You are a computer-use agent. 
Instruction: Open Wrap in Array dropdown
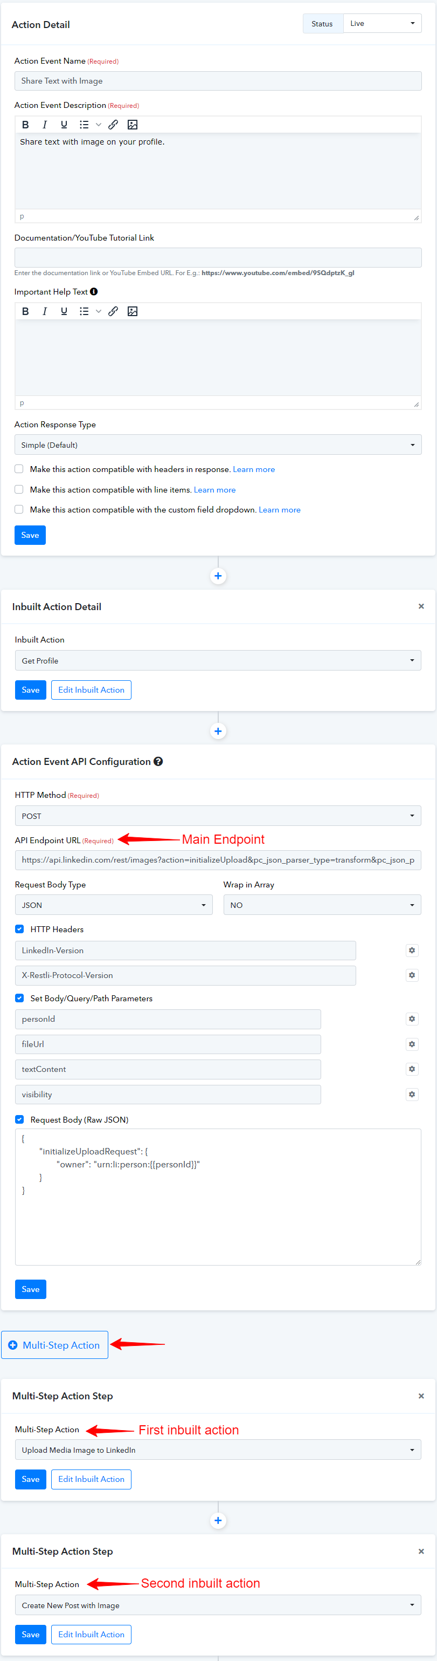[322, 905]
